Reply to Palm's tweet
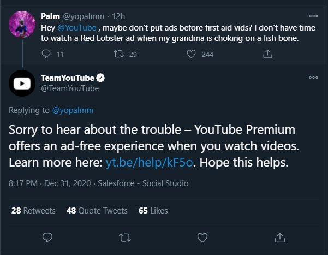 click(x=46, y=54)
